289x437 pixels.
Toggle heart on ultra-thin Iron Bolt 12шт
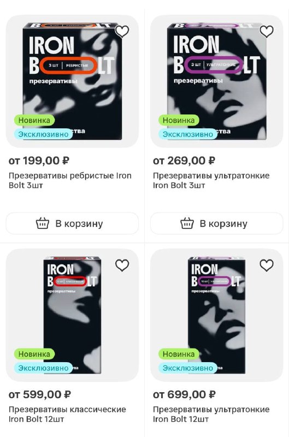[x=267, y=265]
